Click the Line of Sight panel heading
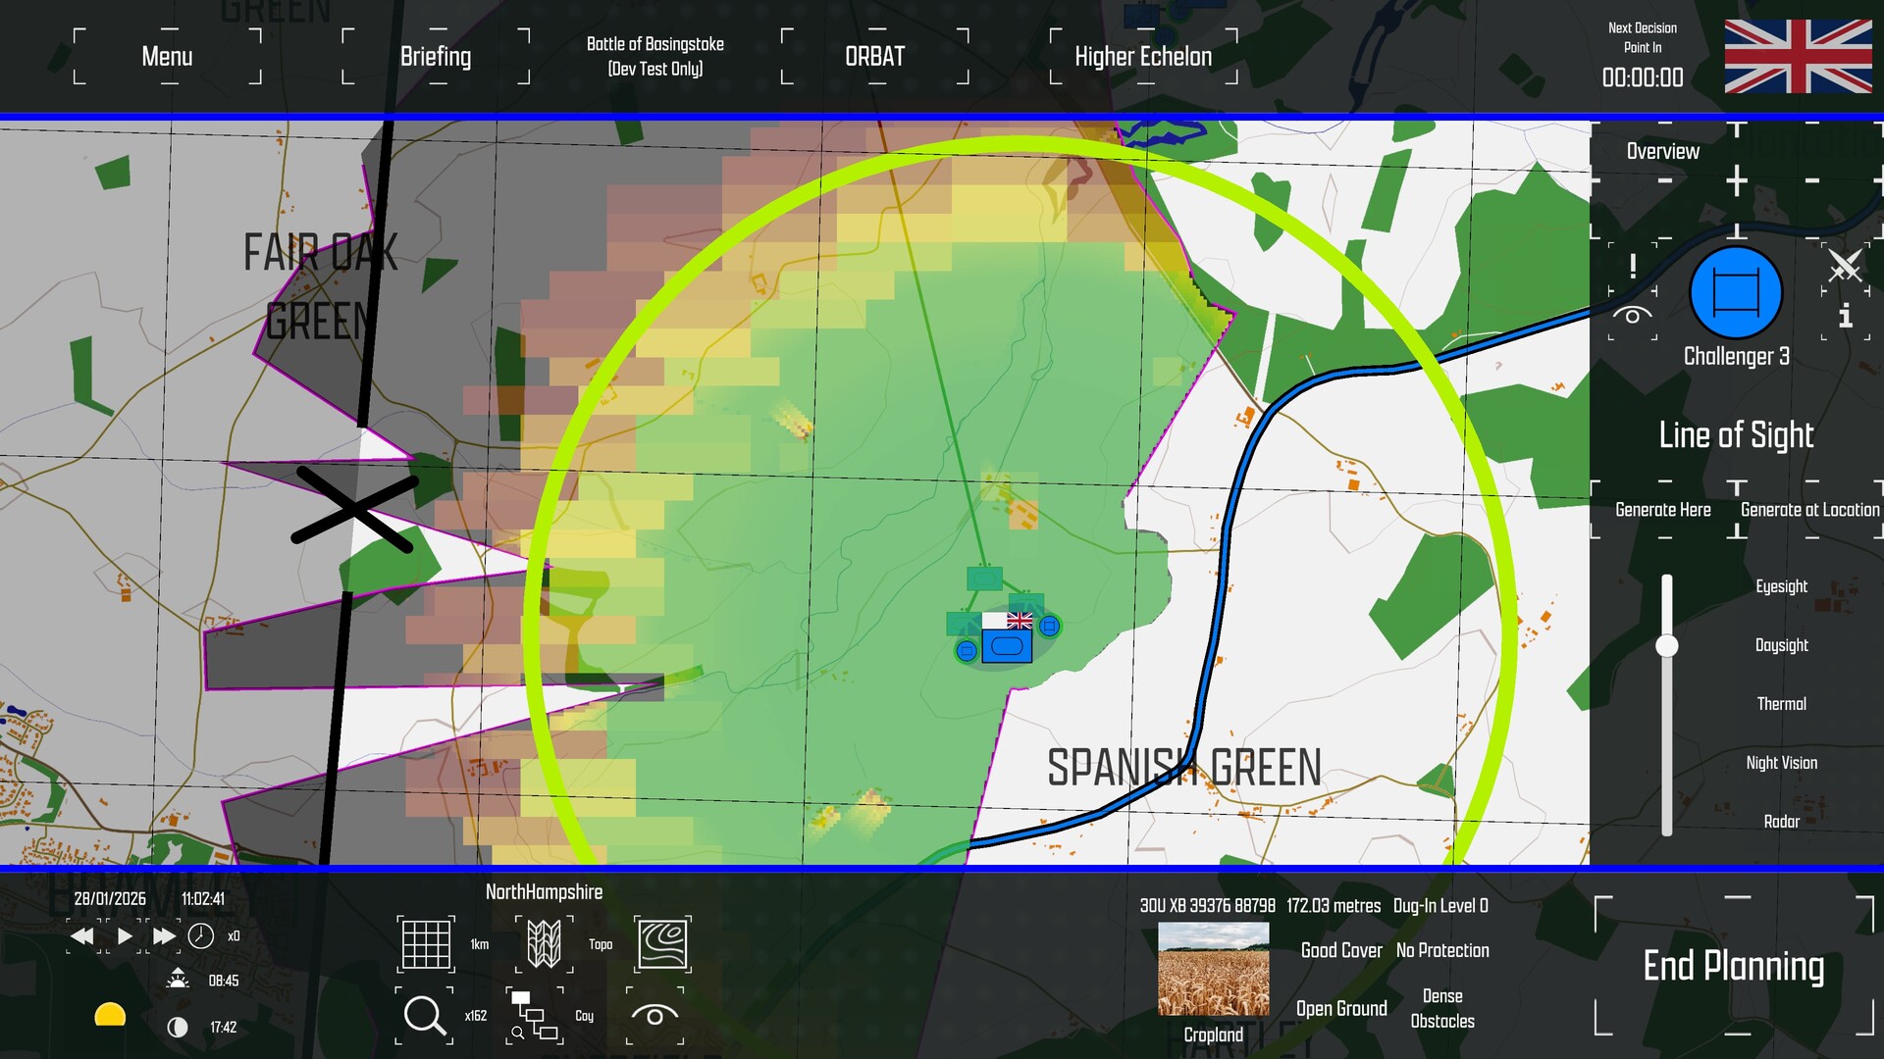The height and width of the screenshot is (1059, 1884). (1736, 435)
